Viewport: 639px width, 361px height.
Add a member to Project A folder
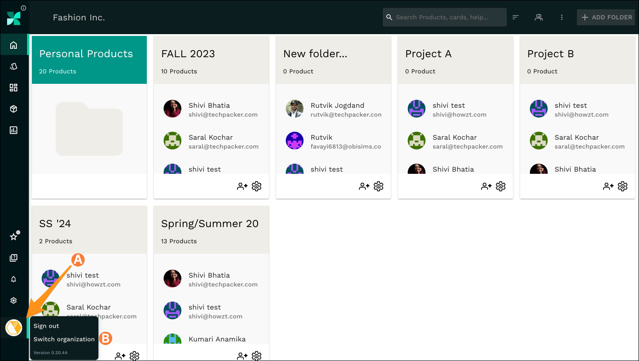coord(486,186)
